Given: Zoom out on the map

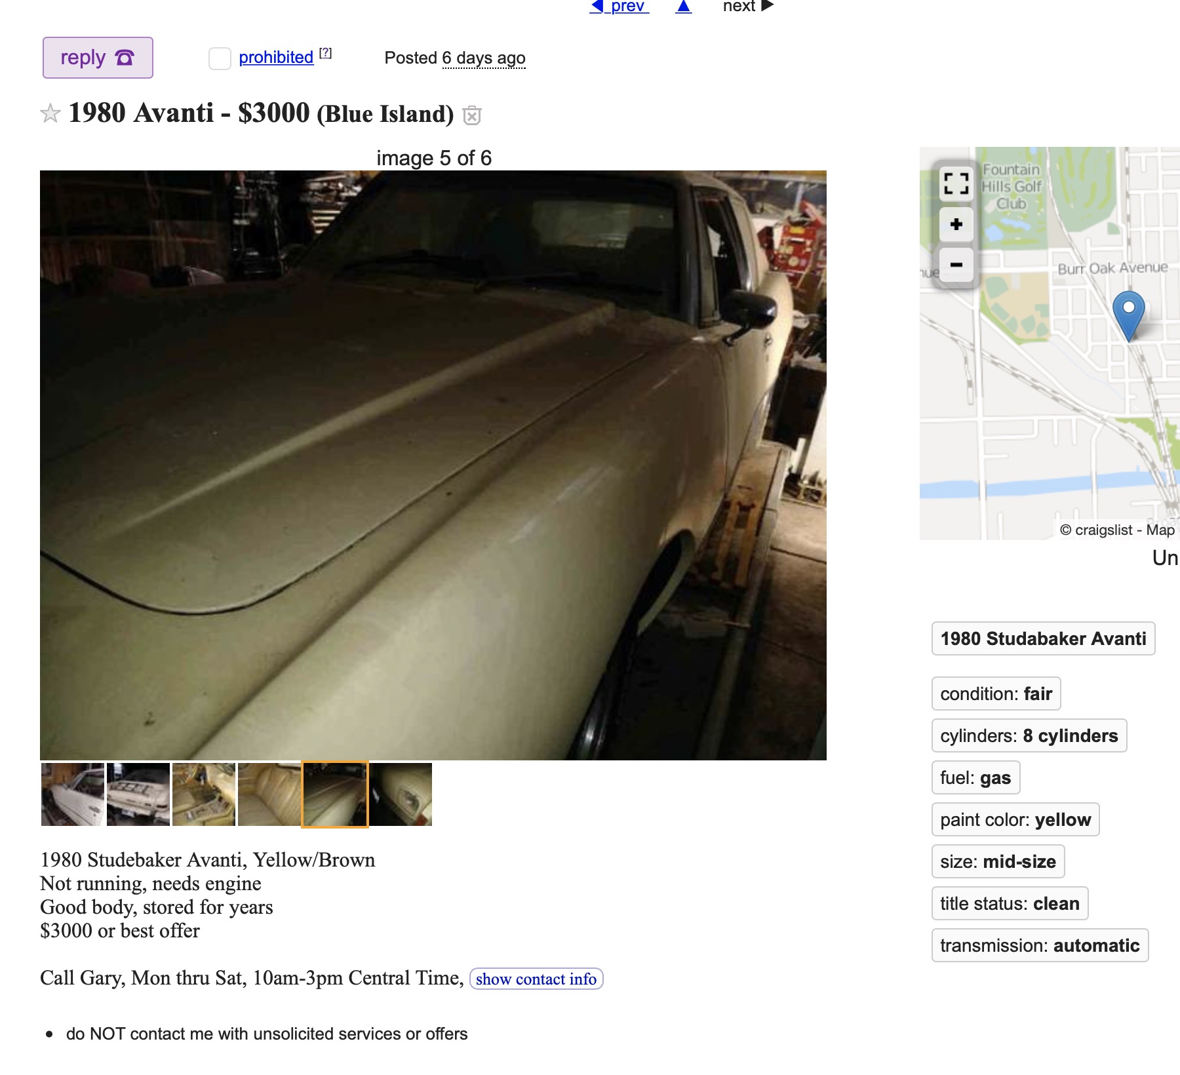Looking at the screenshot, I should (956, 265).
